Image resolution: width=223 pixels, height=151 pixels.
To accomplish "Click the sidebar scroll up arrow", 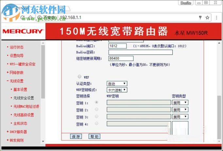I will click(x=43, y=43).
